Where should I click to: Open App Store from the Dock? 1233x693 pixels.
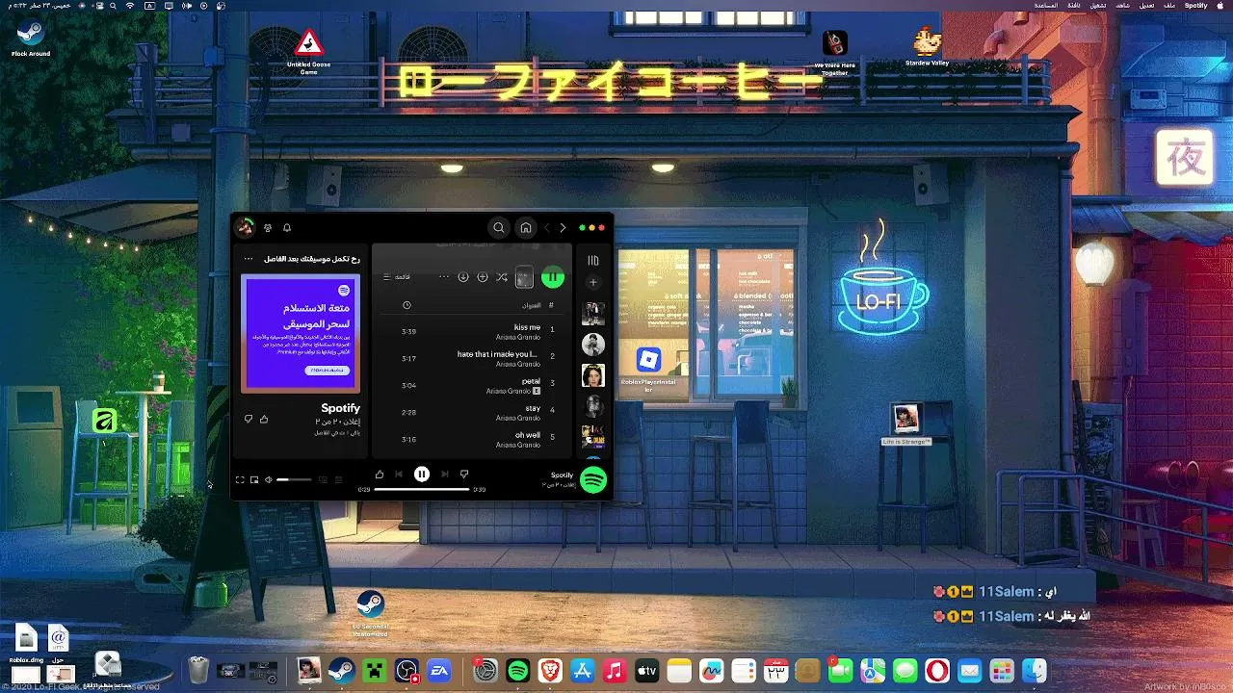coord(583,670)
